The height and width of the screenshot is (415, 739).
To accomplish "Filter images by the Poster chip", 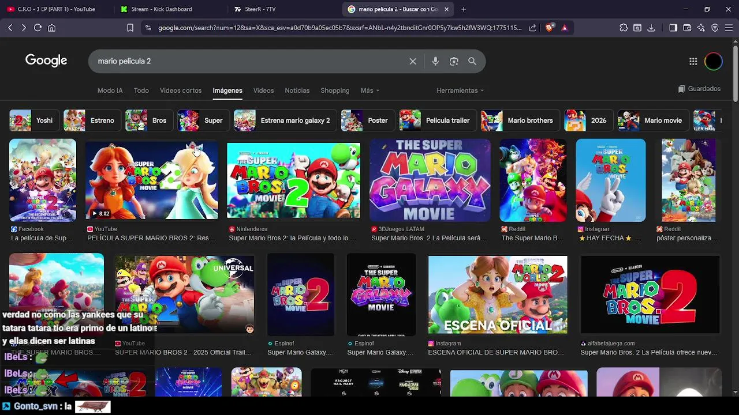I will 368,120.
